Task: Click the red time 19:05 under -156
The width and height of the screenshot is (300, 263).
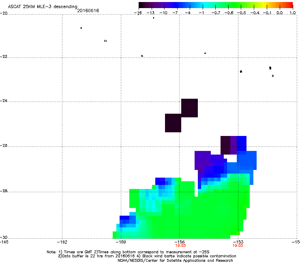Action: coord(180,246)
